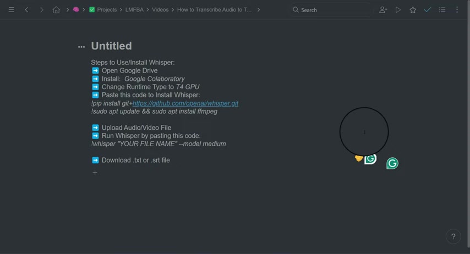Expand chevron after Videos breadcrumb
This screenshot has width=470, height=254.
pyautogui.click(x=173, y=10)
